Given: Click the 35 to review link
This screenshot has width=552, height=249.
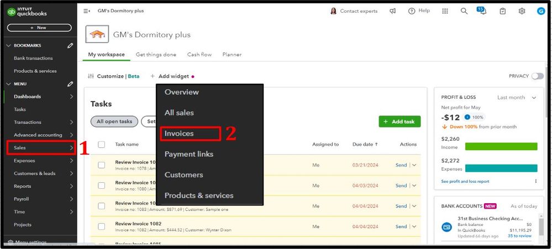Looking at the screenshot, I should click(x=519, y=236).
